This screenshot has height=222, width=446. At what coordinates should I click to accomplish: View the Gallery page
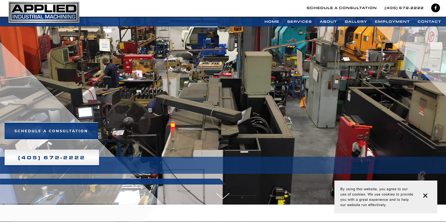(x=356, y=22)
